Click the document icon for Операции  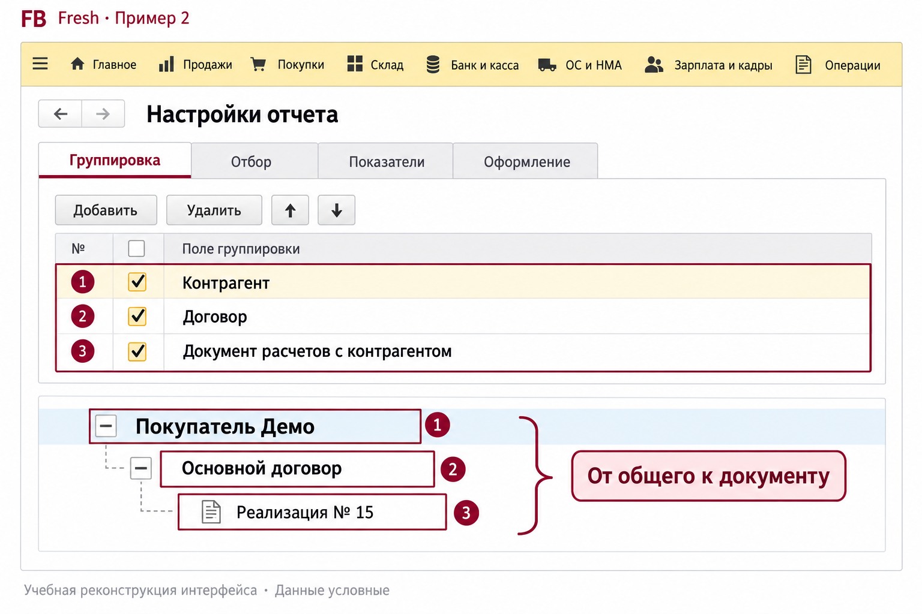coord(803,64)
